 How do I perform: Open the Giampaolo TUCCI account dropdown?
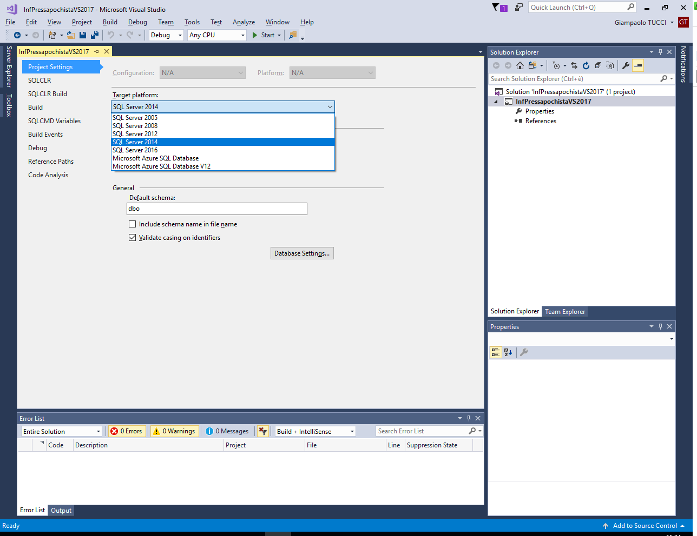coord(672,23)
